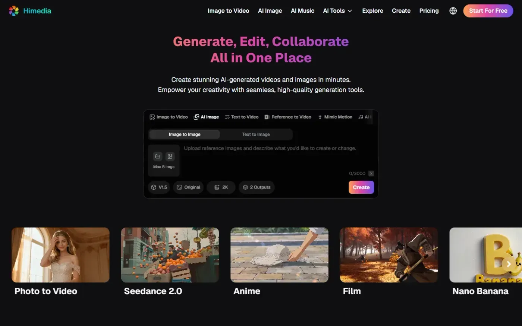
Task: Open the V1.5 model selector
Action: [x=159, y=187]
